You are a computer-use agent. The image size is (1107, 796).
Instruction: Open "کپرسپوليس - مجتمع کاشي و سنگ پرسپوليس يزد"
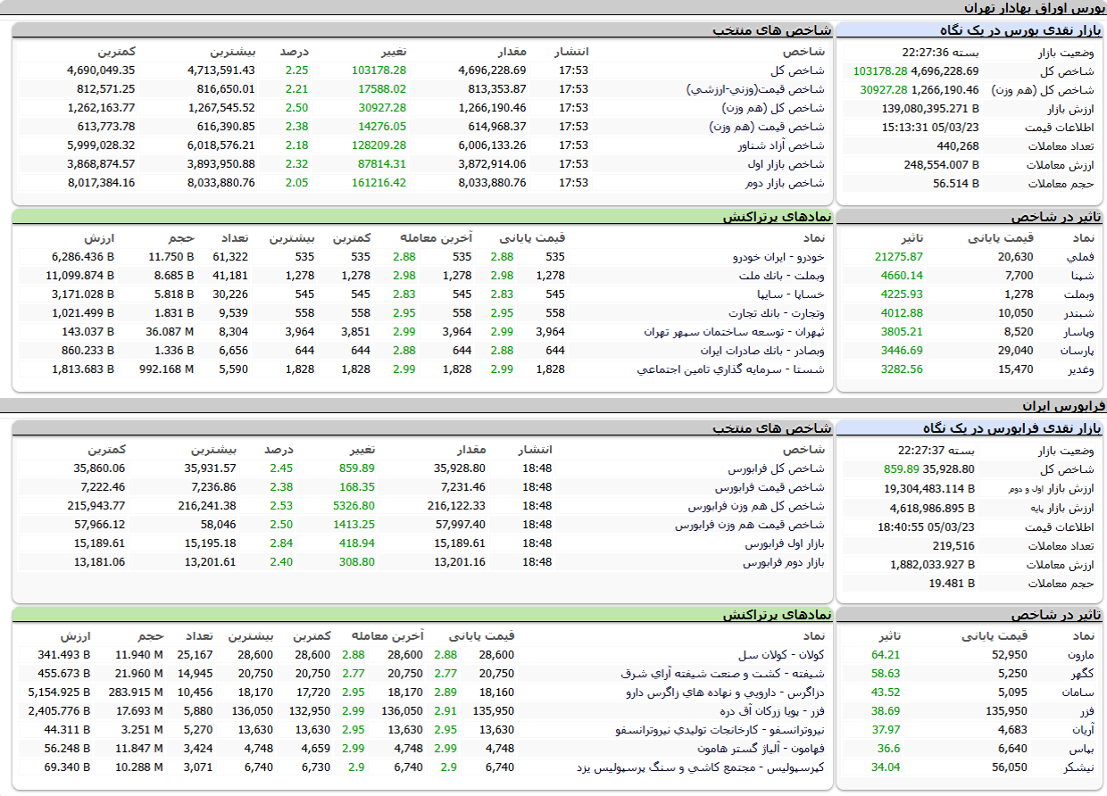[702, 767]
